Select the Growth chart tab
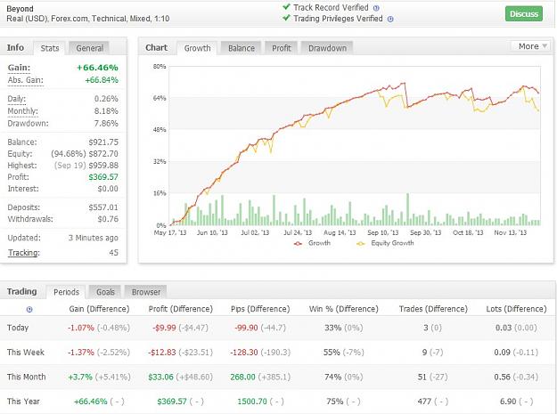This screenshot has width=557, height=414. pos(197,48)
